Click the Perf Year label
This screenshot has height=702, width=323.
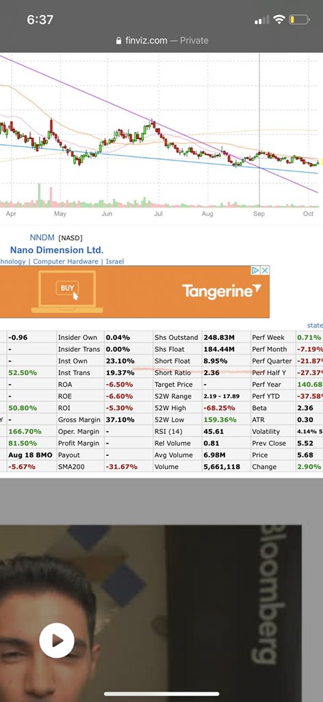coord(267,385)
